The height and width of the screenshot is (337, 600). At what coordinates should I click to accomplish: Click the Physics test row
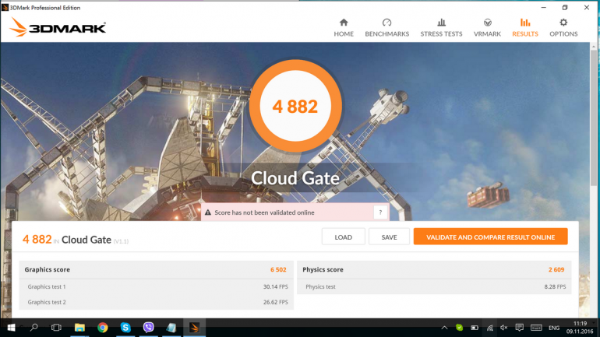[x=434, y=286]
